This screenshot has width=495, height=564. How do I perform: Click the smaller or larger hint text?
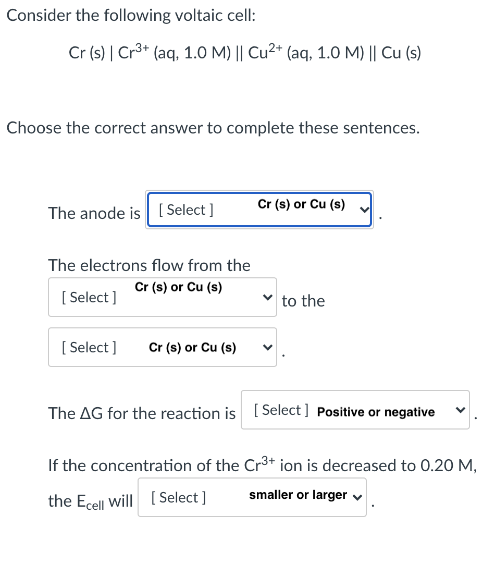[299, 495]
